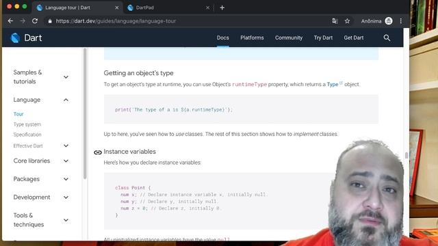Open Tour link in sidebar
This screenshot has height=246, width=438.
click(x=18, y=114)
